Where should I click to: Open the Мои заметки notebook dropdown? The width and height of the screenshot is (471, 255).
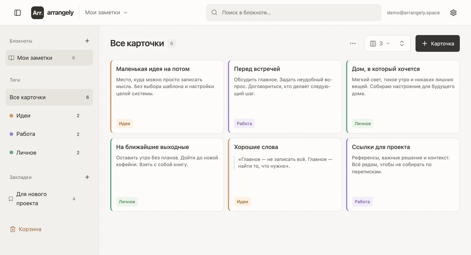coord(106,13)
